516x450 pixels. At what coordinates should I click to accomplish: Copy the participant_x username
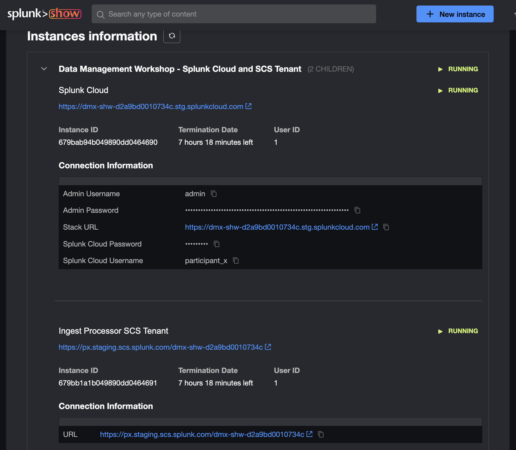click(236, 261)
